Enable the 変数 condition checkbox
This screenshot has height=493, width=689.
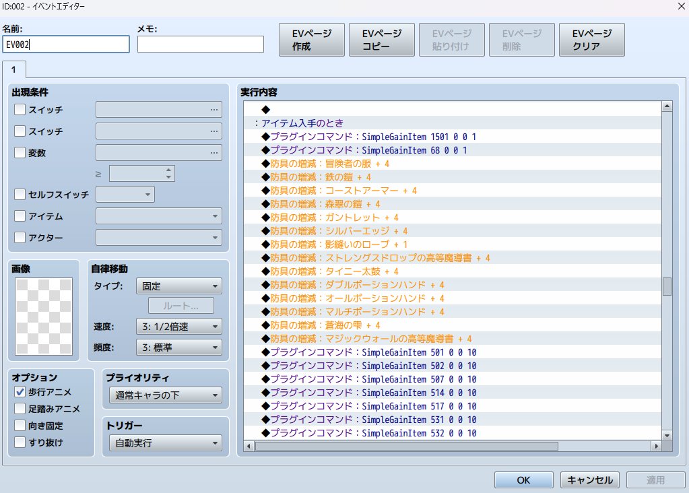(x=20, y=152)
